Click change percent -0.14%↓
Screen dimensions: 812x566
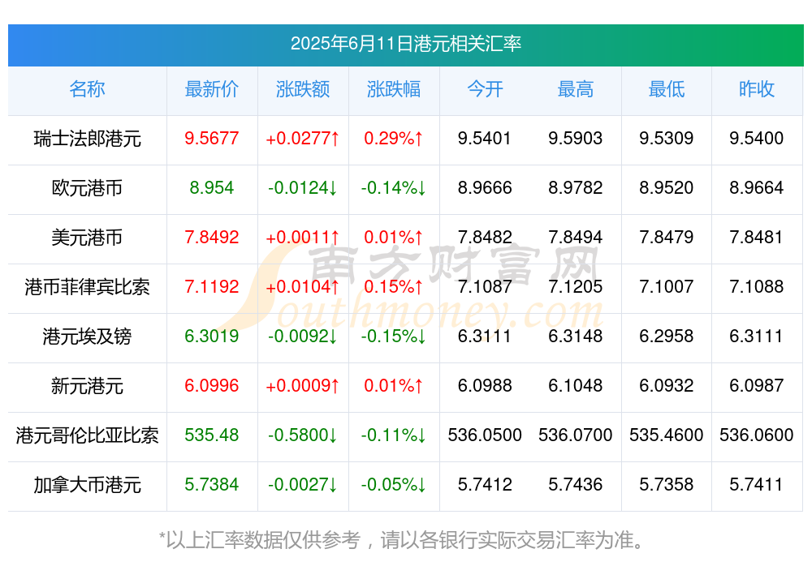(x=394, y=187)
